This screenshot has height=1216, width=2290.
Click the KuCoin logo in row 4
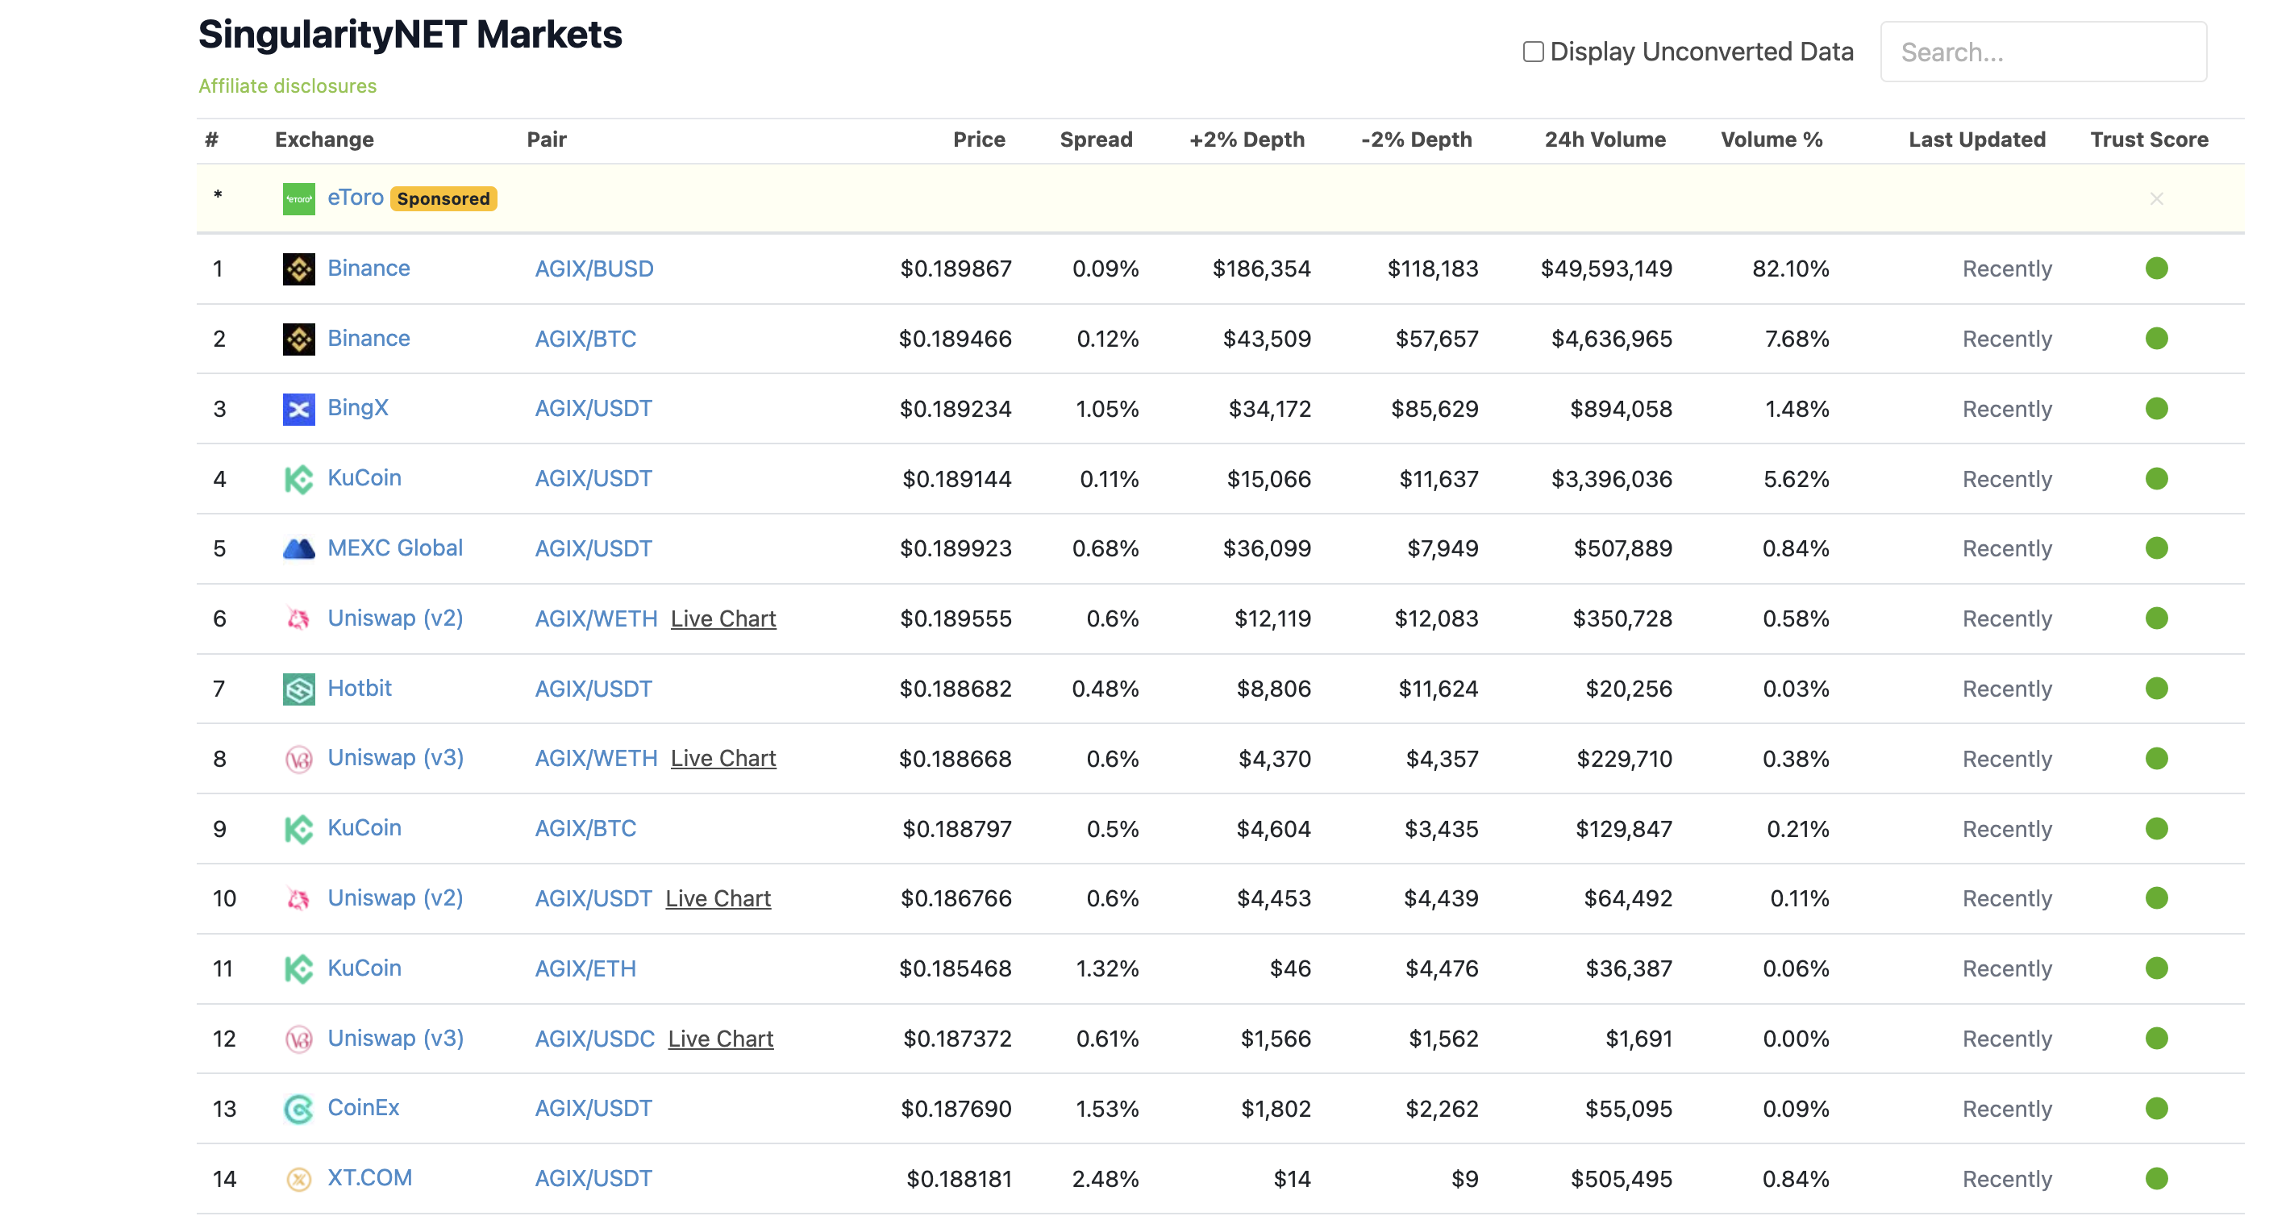tap(298, 479)
